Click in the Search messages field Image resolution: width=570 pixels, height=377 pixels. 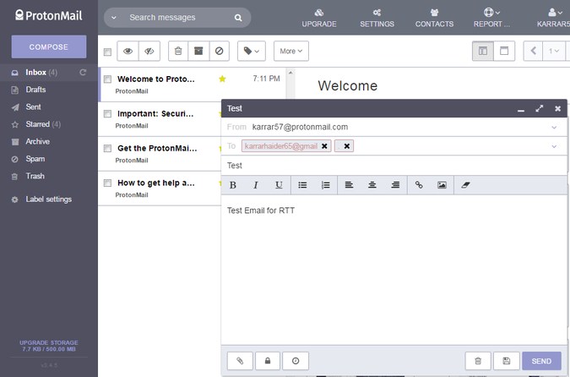[177, 18]
